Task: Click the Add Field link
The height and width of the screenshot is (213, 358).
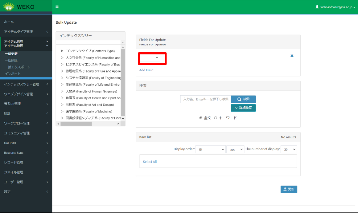Action: coord(146,70)
